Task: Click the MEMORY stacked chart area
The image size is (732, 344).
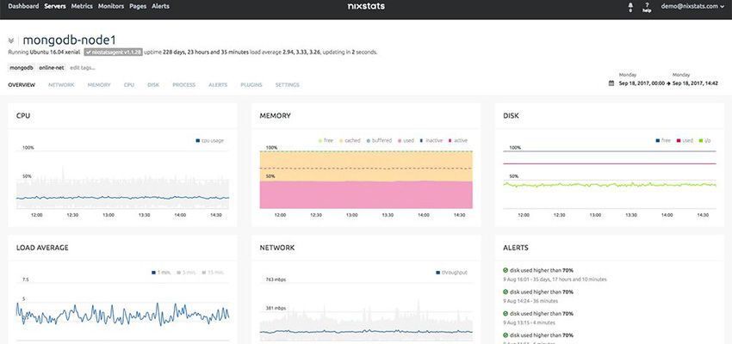Action: click(x=366, y=180)
